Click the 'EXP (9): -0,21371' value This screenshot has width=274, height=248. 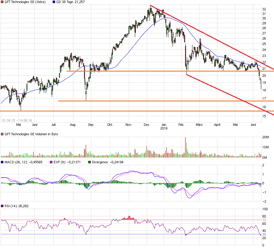coord(67,162)
